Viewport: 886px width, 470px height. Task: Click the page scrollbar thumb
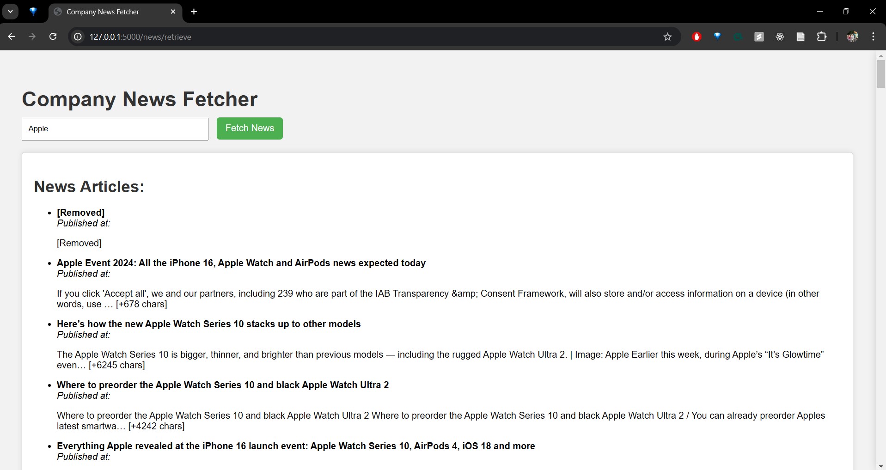[881, 74]
